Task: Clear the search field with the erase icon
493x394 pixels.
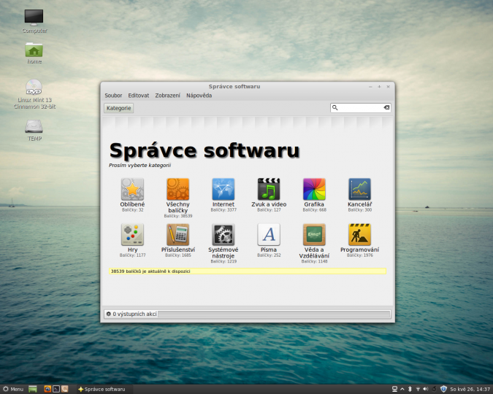Action: (386, 108)
